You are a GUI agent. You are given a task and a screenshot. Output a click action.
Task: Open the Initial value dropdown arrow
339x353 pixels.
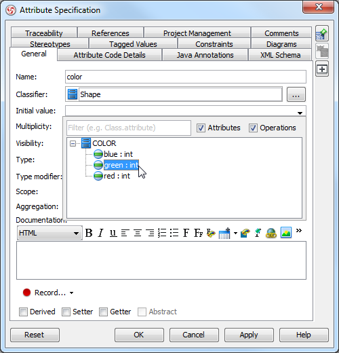pyautogui.click(x=300, y=113)
